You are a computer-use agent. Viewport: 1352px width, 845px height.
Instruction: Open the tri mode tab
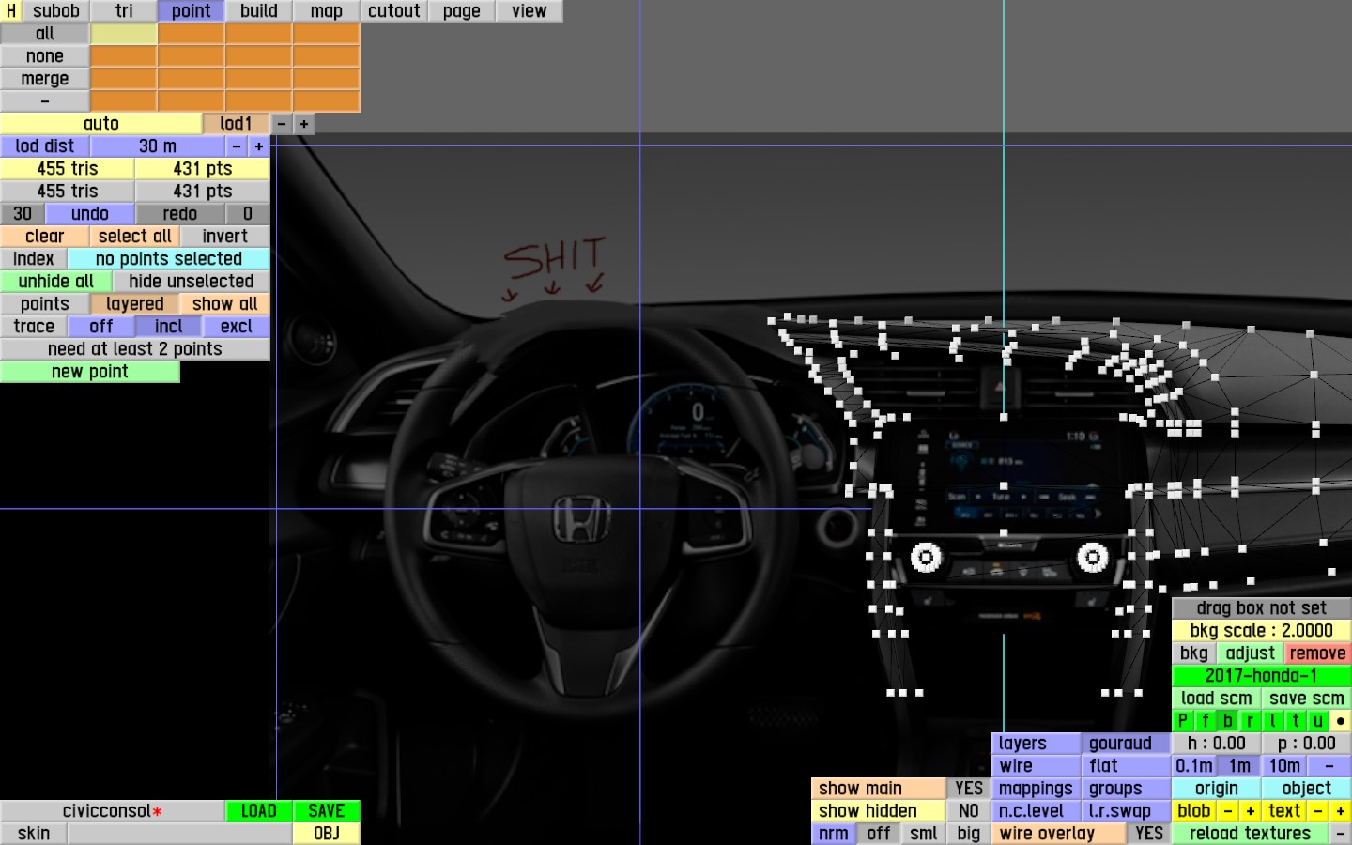pos(124,11)
